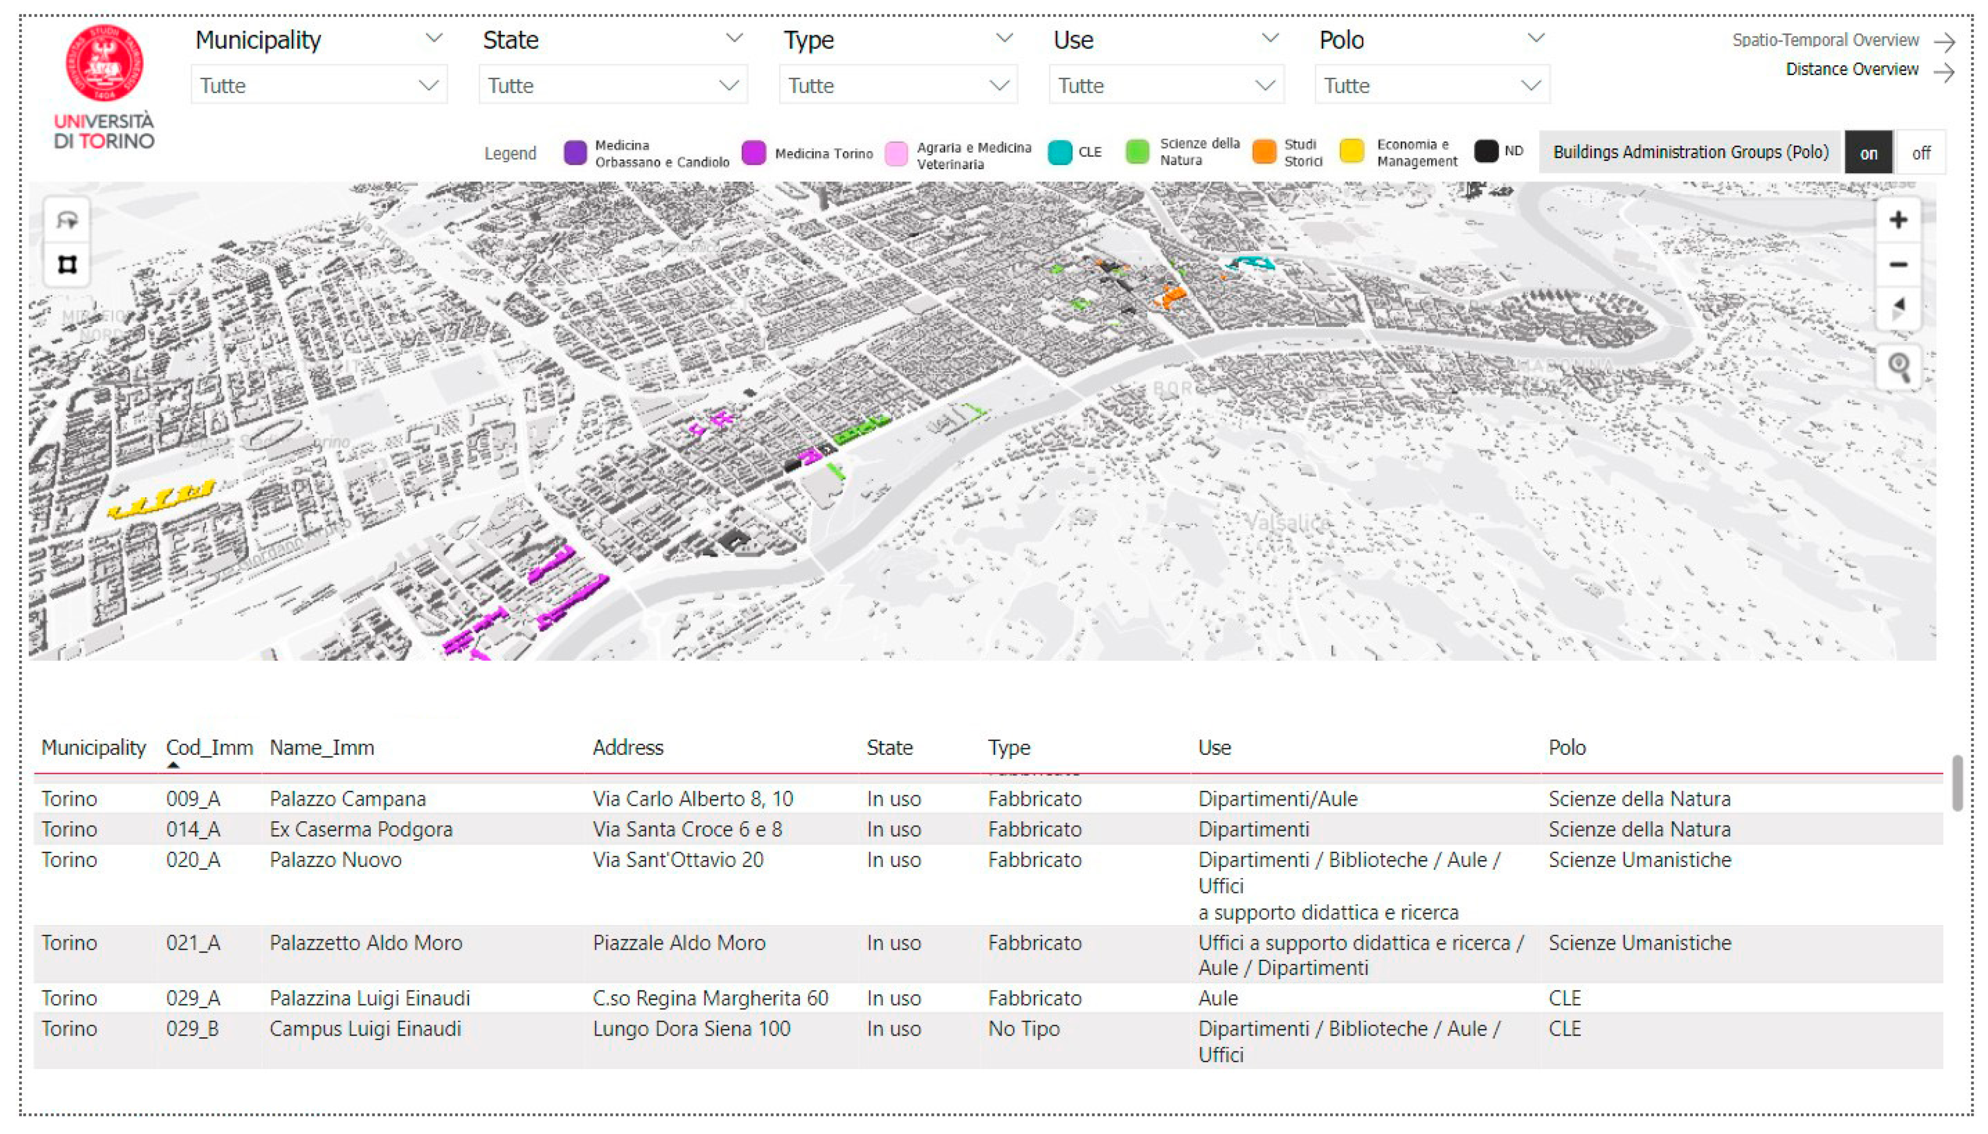Click the Spatio-Temporal Overview arrow icon
The image size is (1988, 1134).
1944,41
